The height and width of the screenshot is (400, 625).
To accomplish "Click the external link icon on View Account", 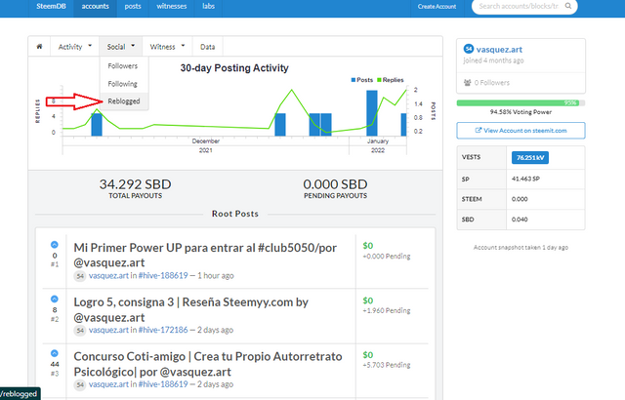I will click(479, 130).
